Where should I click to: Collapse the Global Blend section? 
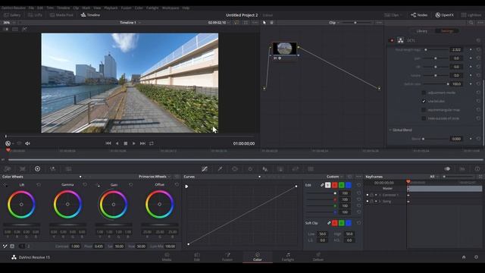[390, 130]
